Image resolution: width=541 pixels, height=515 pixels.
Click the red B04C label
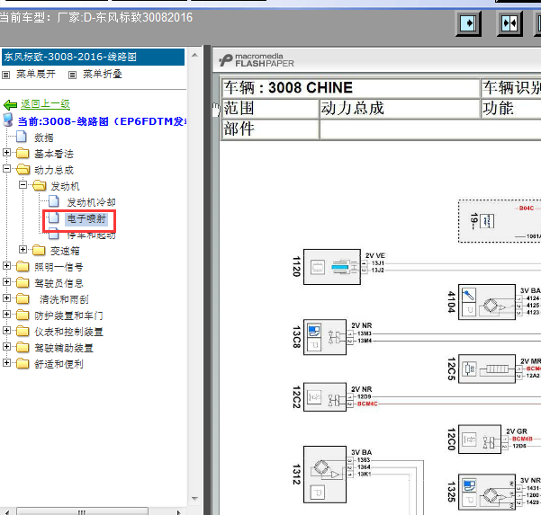527,208
